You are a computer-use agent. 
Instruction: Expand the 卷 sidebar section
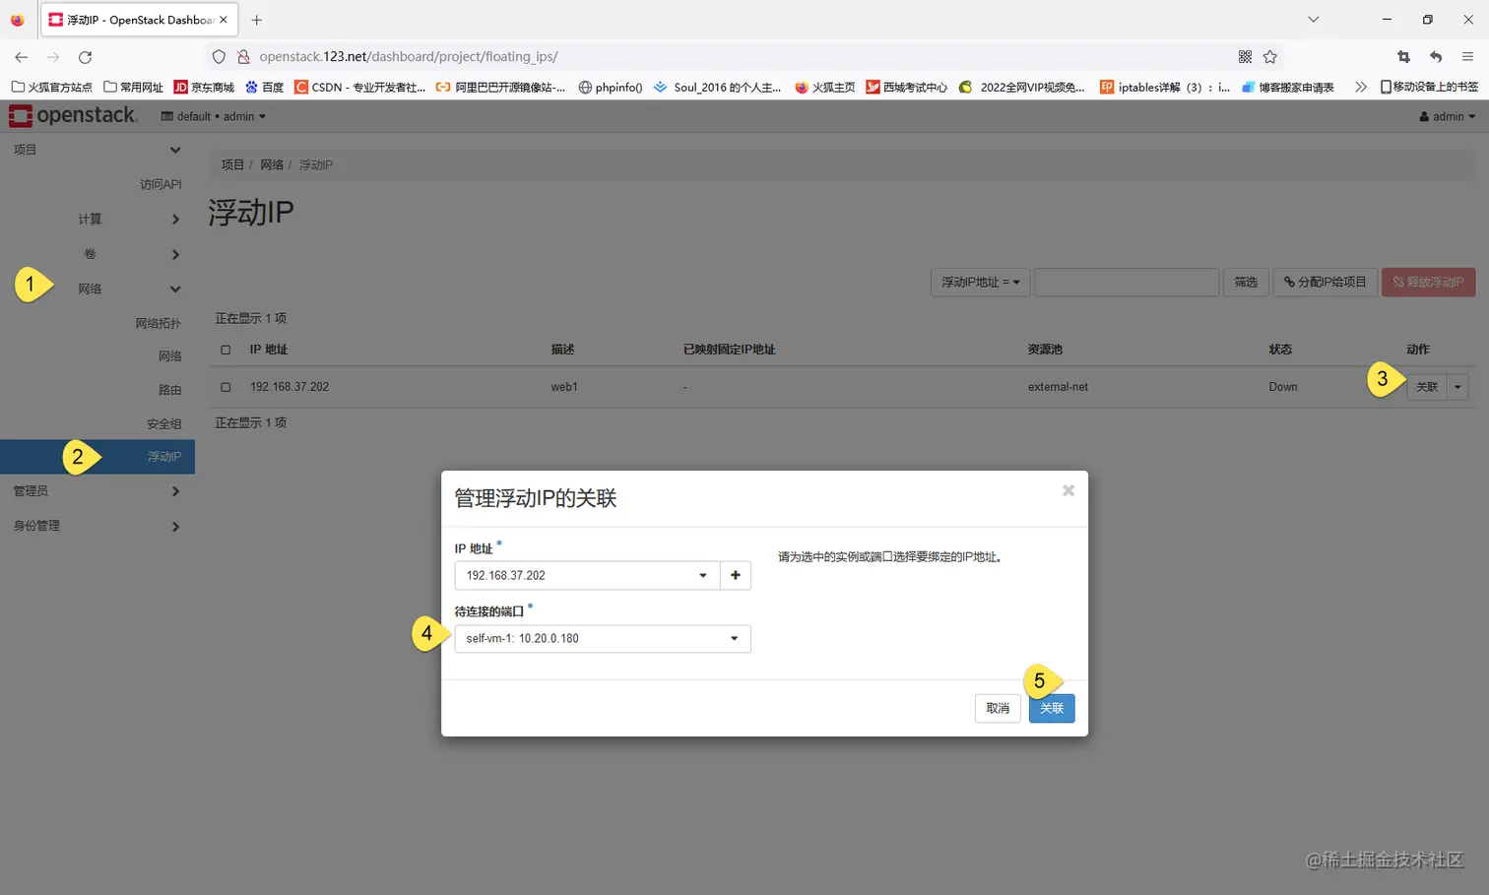[x=97, y=254]
